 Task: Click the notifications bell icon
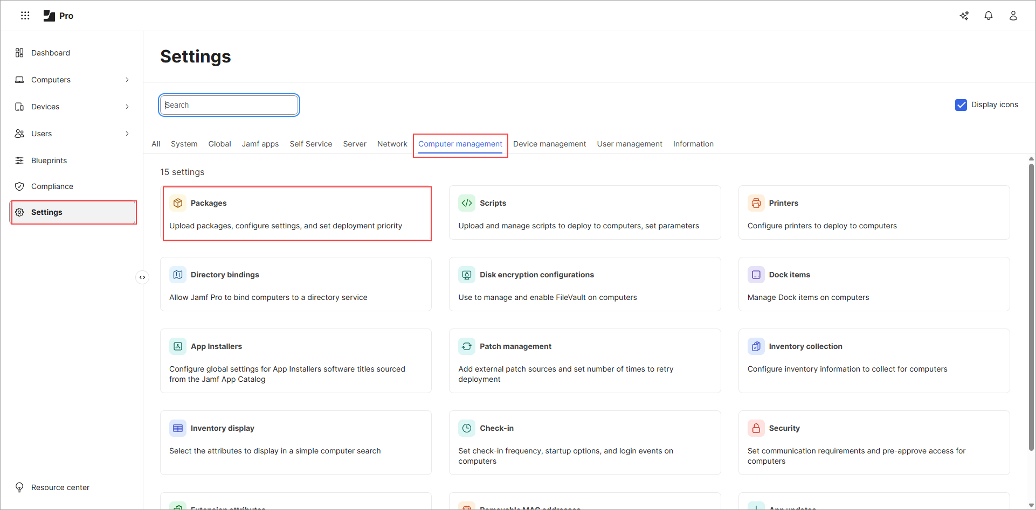pyautogui.click(x=988, y=16)
